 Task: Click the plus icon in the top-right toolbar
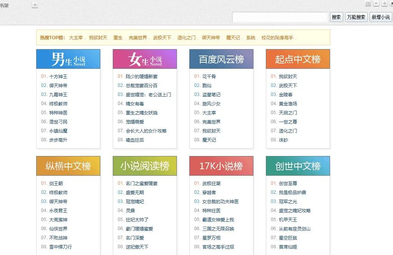click(384, 3)
